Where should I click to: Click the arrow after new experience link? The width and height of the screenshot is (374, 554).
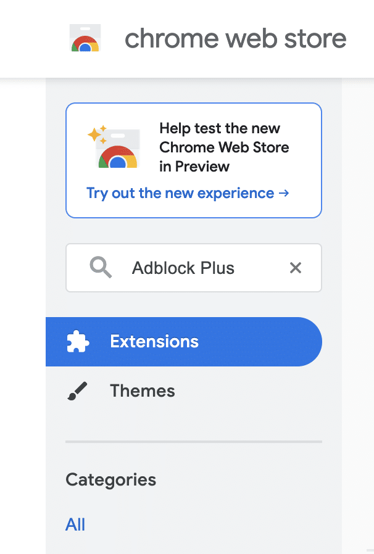click(284, 193)
